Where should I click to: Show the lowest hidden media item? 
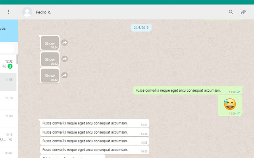click(50, 75)
